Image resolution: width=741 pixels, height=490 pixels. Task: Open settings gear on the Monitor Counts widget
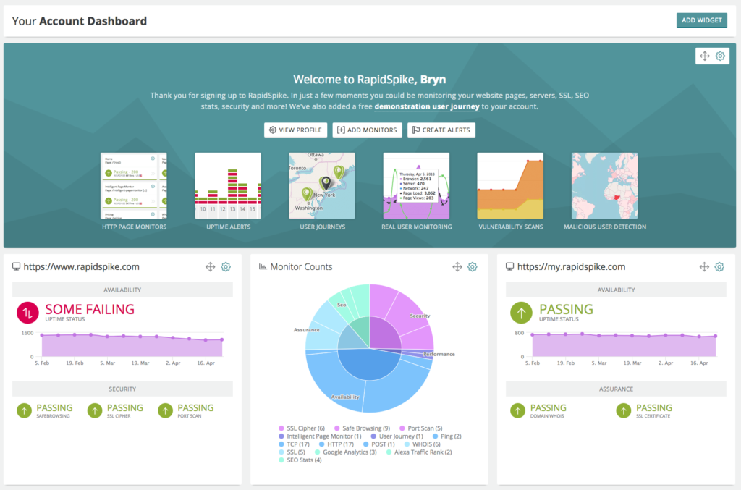coord(473,266)
